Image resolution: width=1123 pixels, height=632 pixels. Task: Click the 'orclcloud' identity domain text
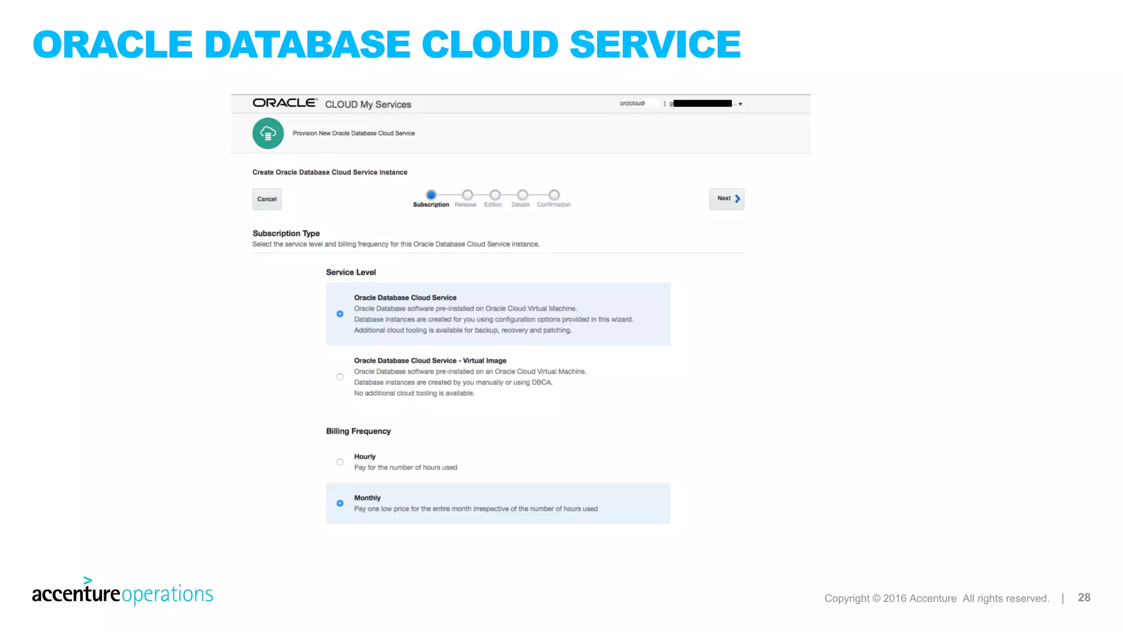click(632, 103)
